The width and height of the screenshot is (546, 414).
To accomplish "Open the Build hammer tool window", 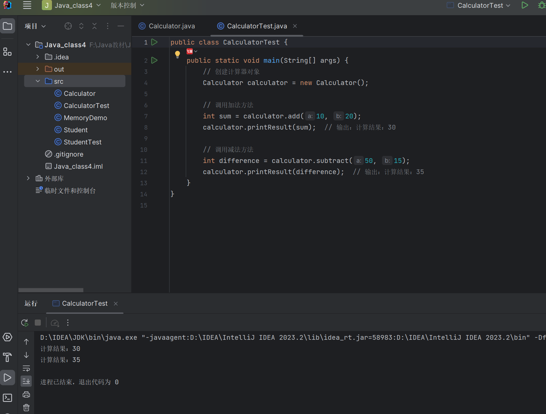I will 7,357.
